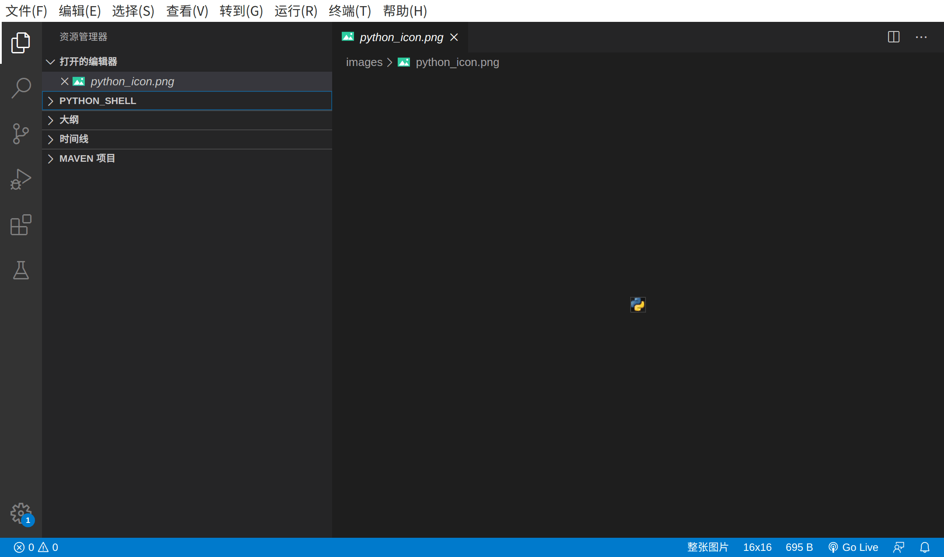Open the 查看(V) menu

click(187, 11)
